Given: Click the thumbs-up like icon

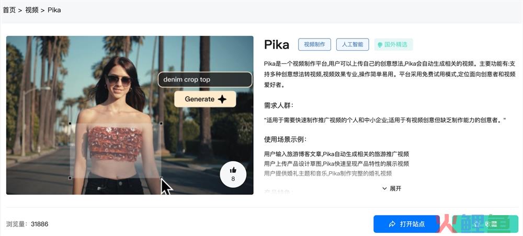Looking at the screenshot, I should (233, 170).
